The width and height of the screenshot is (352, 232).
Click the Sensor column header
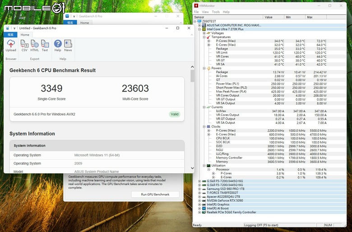pos(228,17)
